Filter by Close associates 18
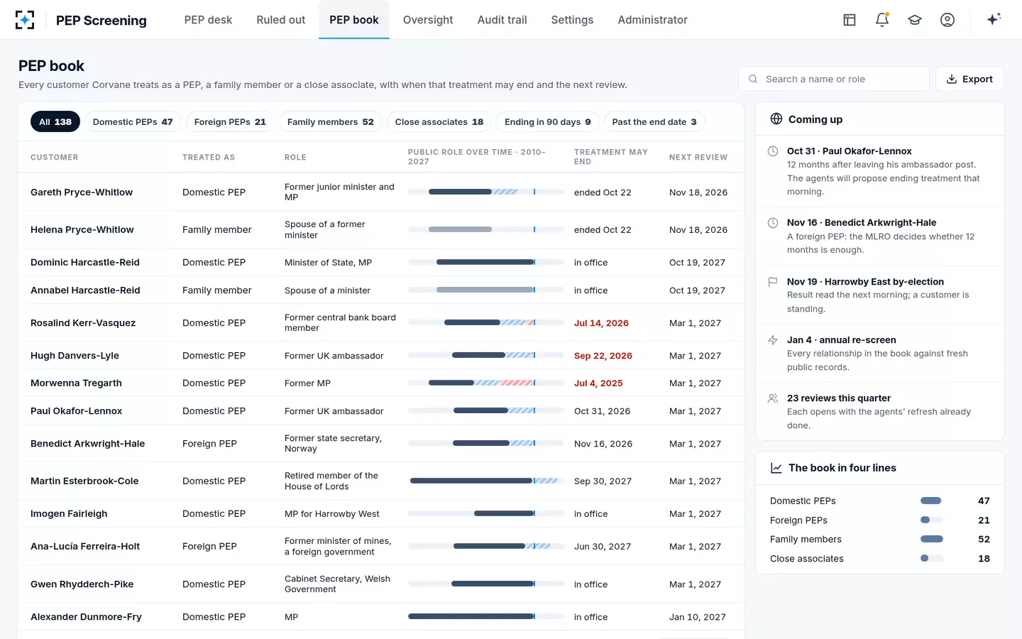Screen dimensions: 1022x639 (x=439, y=121)
